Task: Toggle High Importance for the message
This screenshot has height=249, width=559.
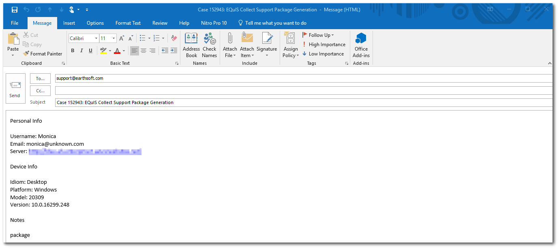Action: click(x=324, y=45)
